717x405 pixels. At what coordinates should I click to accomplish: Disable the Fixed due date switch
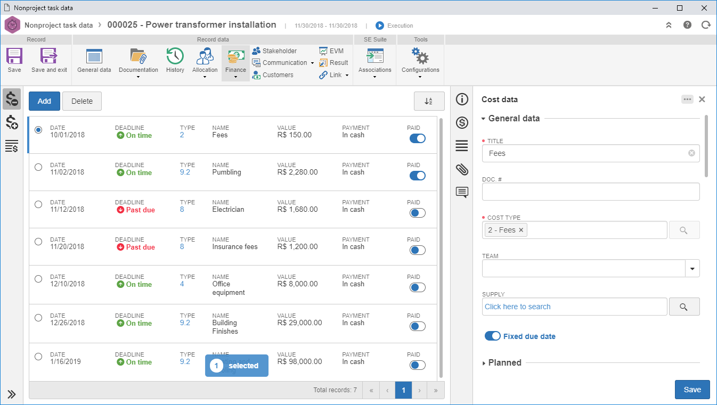(493, 336)
